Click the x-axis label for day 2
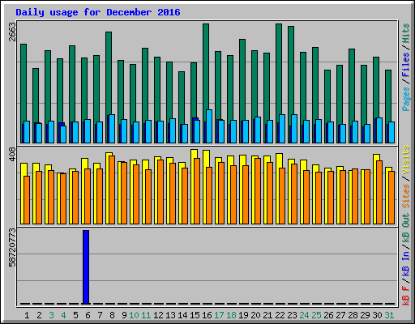The width and height of the screenshot is (415, 324). (39, 315)
